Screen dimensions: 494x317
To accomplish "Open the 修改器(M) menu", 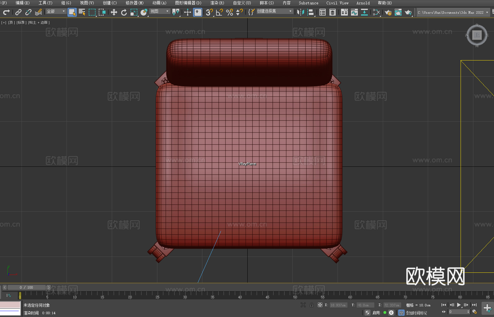I will (135, 3).
